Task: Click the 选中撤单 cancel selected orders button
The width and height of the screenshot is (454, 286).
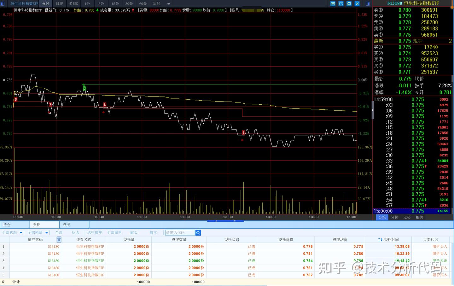Action: 95,233
